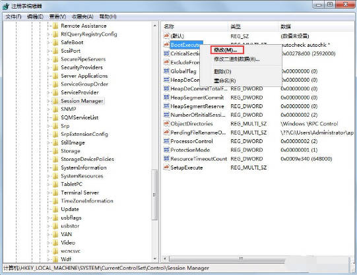357x275 pixels.
Task: Expand the SecurePipeServers tree node
Action: [48, 59]
